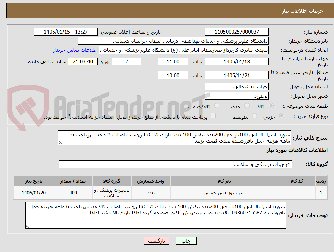Click the request creator field مهدی صابری
The width and height of the screenshot is (334, 252).
pyautogui.click(x=183, y=50)
